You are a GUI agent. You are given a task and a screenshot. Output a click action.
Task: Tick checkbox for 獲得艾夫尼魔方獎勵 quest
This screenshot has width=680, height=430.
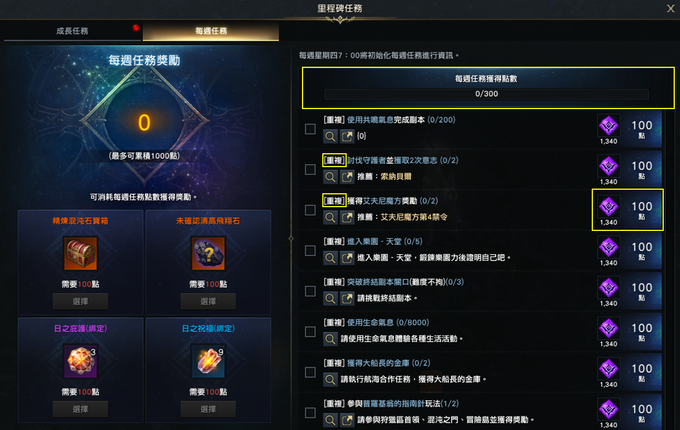pyautogui.click(x=310, y=210)
